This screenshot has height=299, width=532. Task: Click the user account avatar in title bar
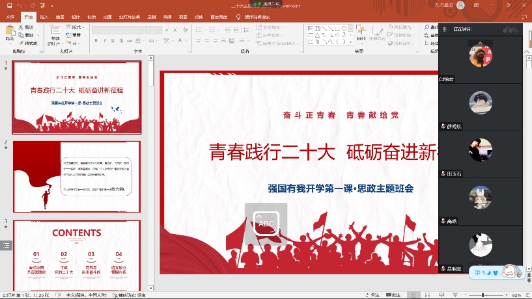pos(461,5)
